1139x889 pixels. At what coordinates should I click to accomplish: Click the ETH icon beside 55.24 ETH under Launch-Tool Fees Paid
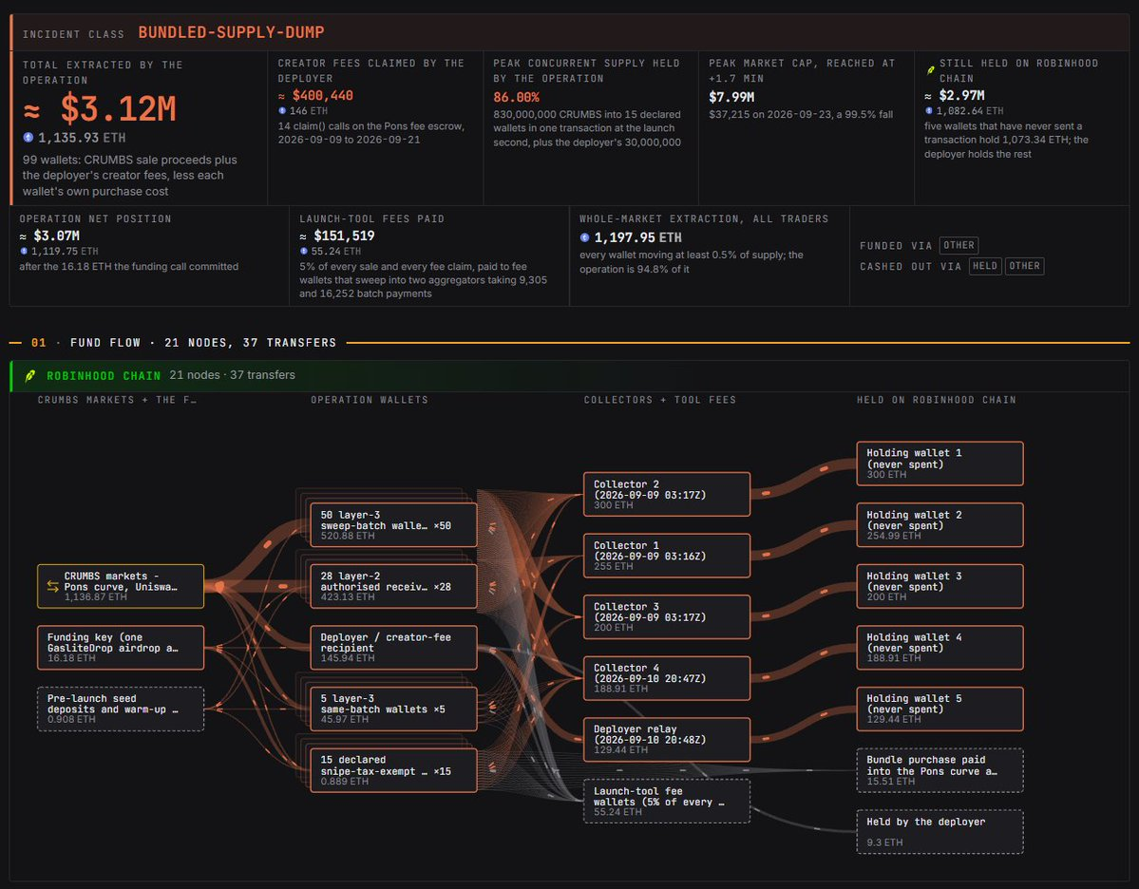(x=304, y=252)
